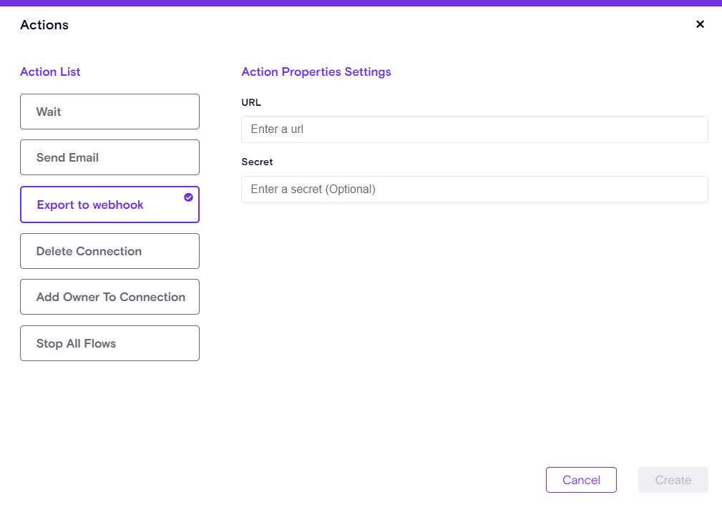Click the purple bar atop the dialog
Screen dimensions: 722x507
[x=361, y=3]
